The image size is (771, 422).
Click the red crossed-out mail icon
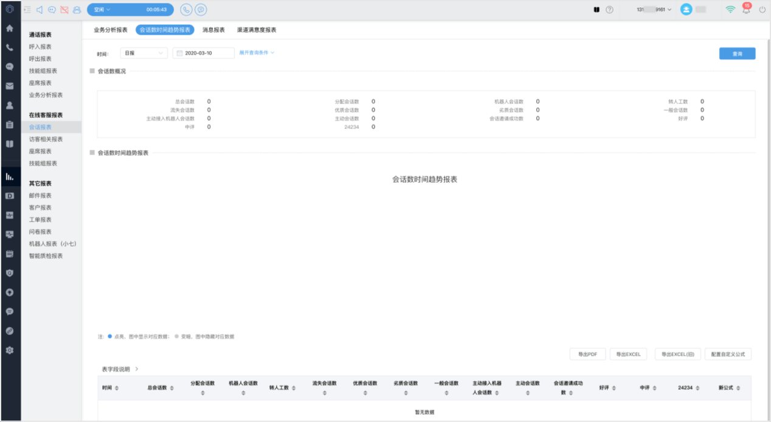click(x=64, y=10)
